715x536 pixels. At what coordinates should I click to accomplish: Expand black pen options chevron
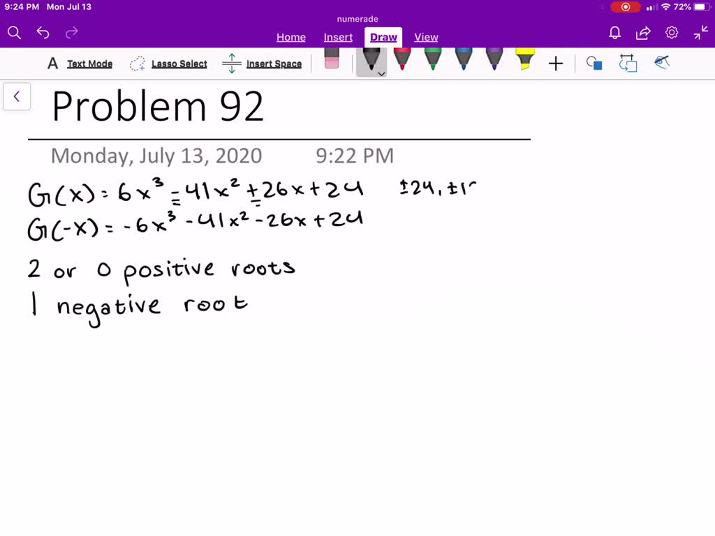[382, 74]
